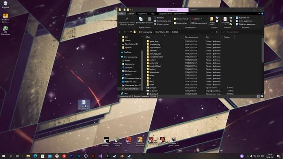The height and width of the screenshot is (159, 283).
Task: Click the Paste button in ribbon
Action: (x=149, y=20)
